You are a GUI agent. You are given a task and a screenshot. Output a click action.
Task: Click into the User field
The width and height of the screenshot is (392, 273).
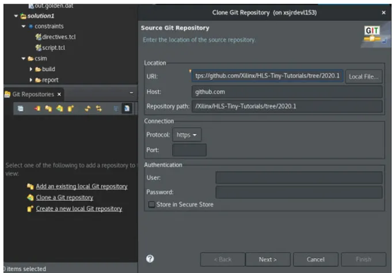[x=299, y=178]
